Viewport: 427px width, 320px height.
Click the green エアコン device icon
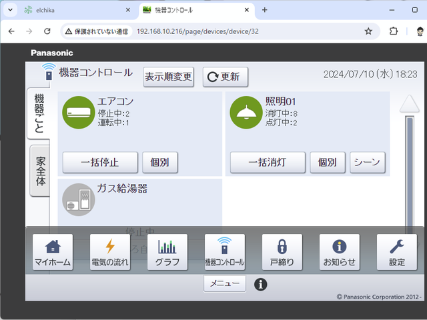point(79,113)
